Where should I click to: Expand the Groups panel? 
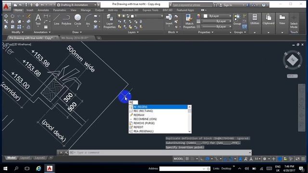pos(240,32)
